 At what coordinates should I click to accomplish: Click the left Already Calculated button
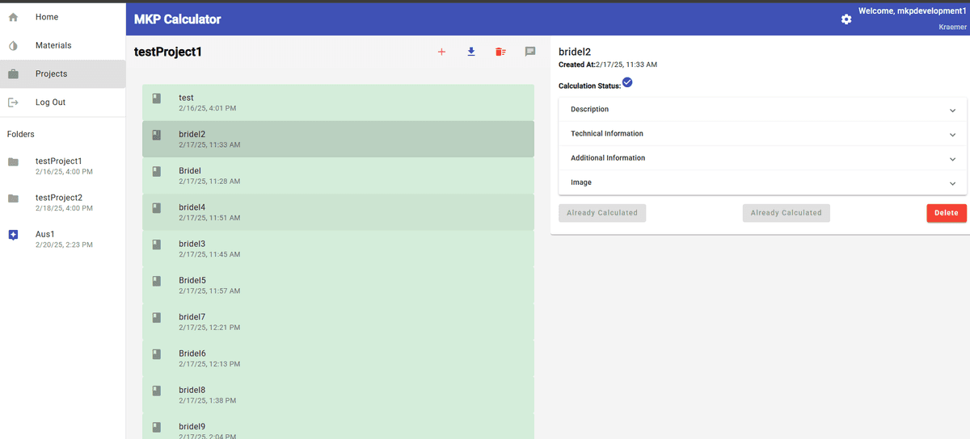coord(602,213)
